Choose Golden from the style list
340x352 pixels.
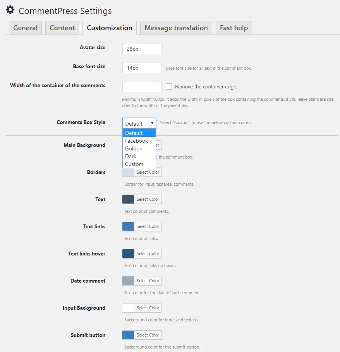point(139,148)
